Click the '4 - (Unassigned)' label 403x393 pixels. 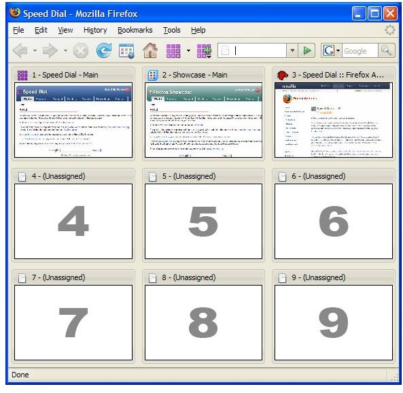pos(58,176)
